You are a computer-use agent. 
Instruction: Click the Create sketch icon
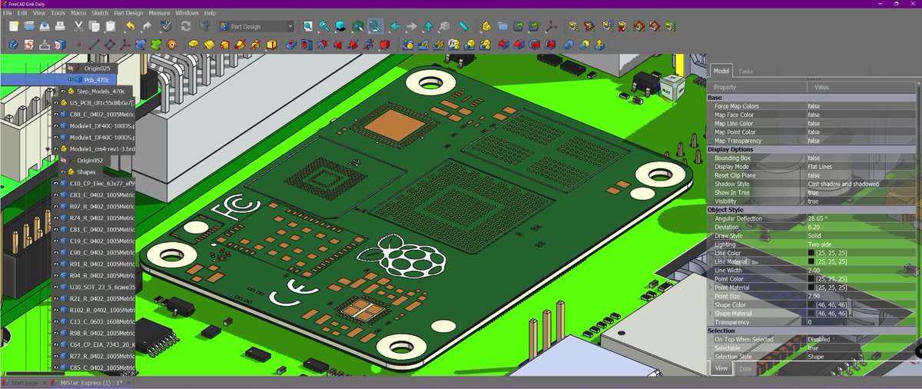coord(29,45)
